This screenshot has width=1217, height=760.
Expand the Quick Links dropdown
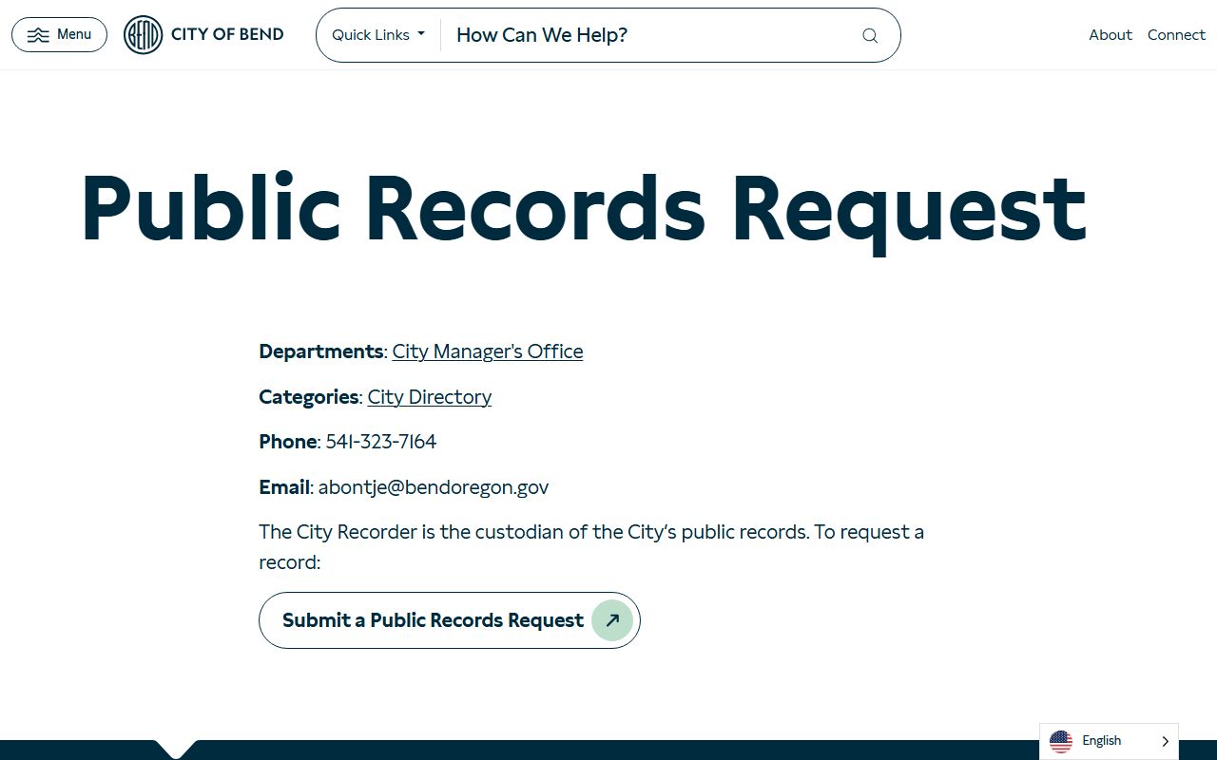coord(378,35)
